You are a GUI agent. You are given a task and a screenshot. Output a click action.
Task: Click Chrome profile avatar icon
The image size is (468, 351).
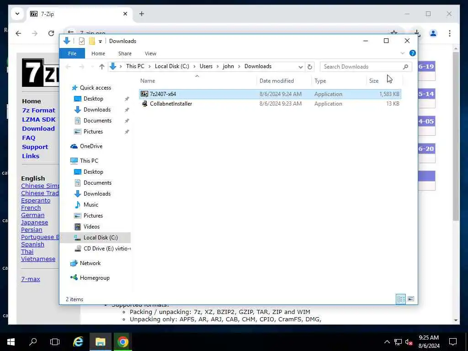click(x=433, y=33)
